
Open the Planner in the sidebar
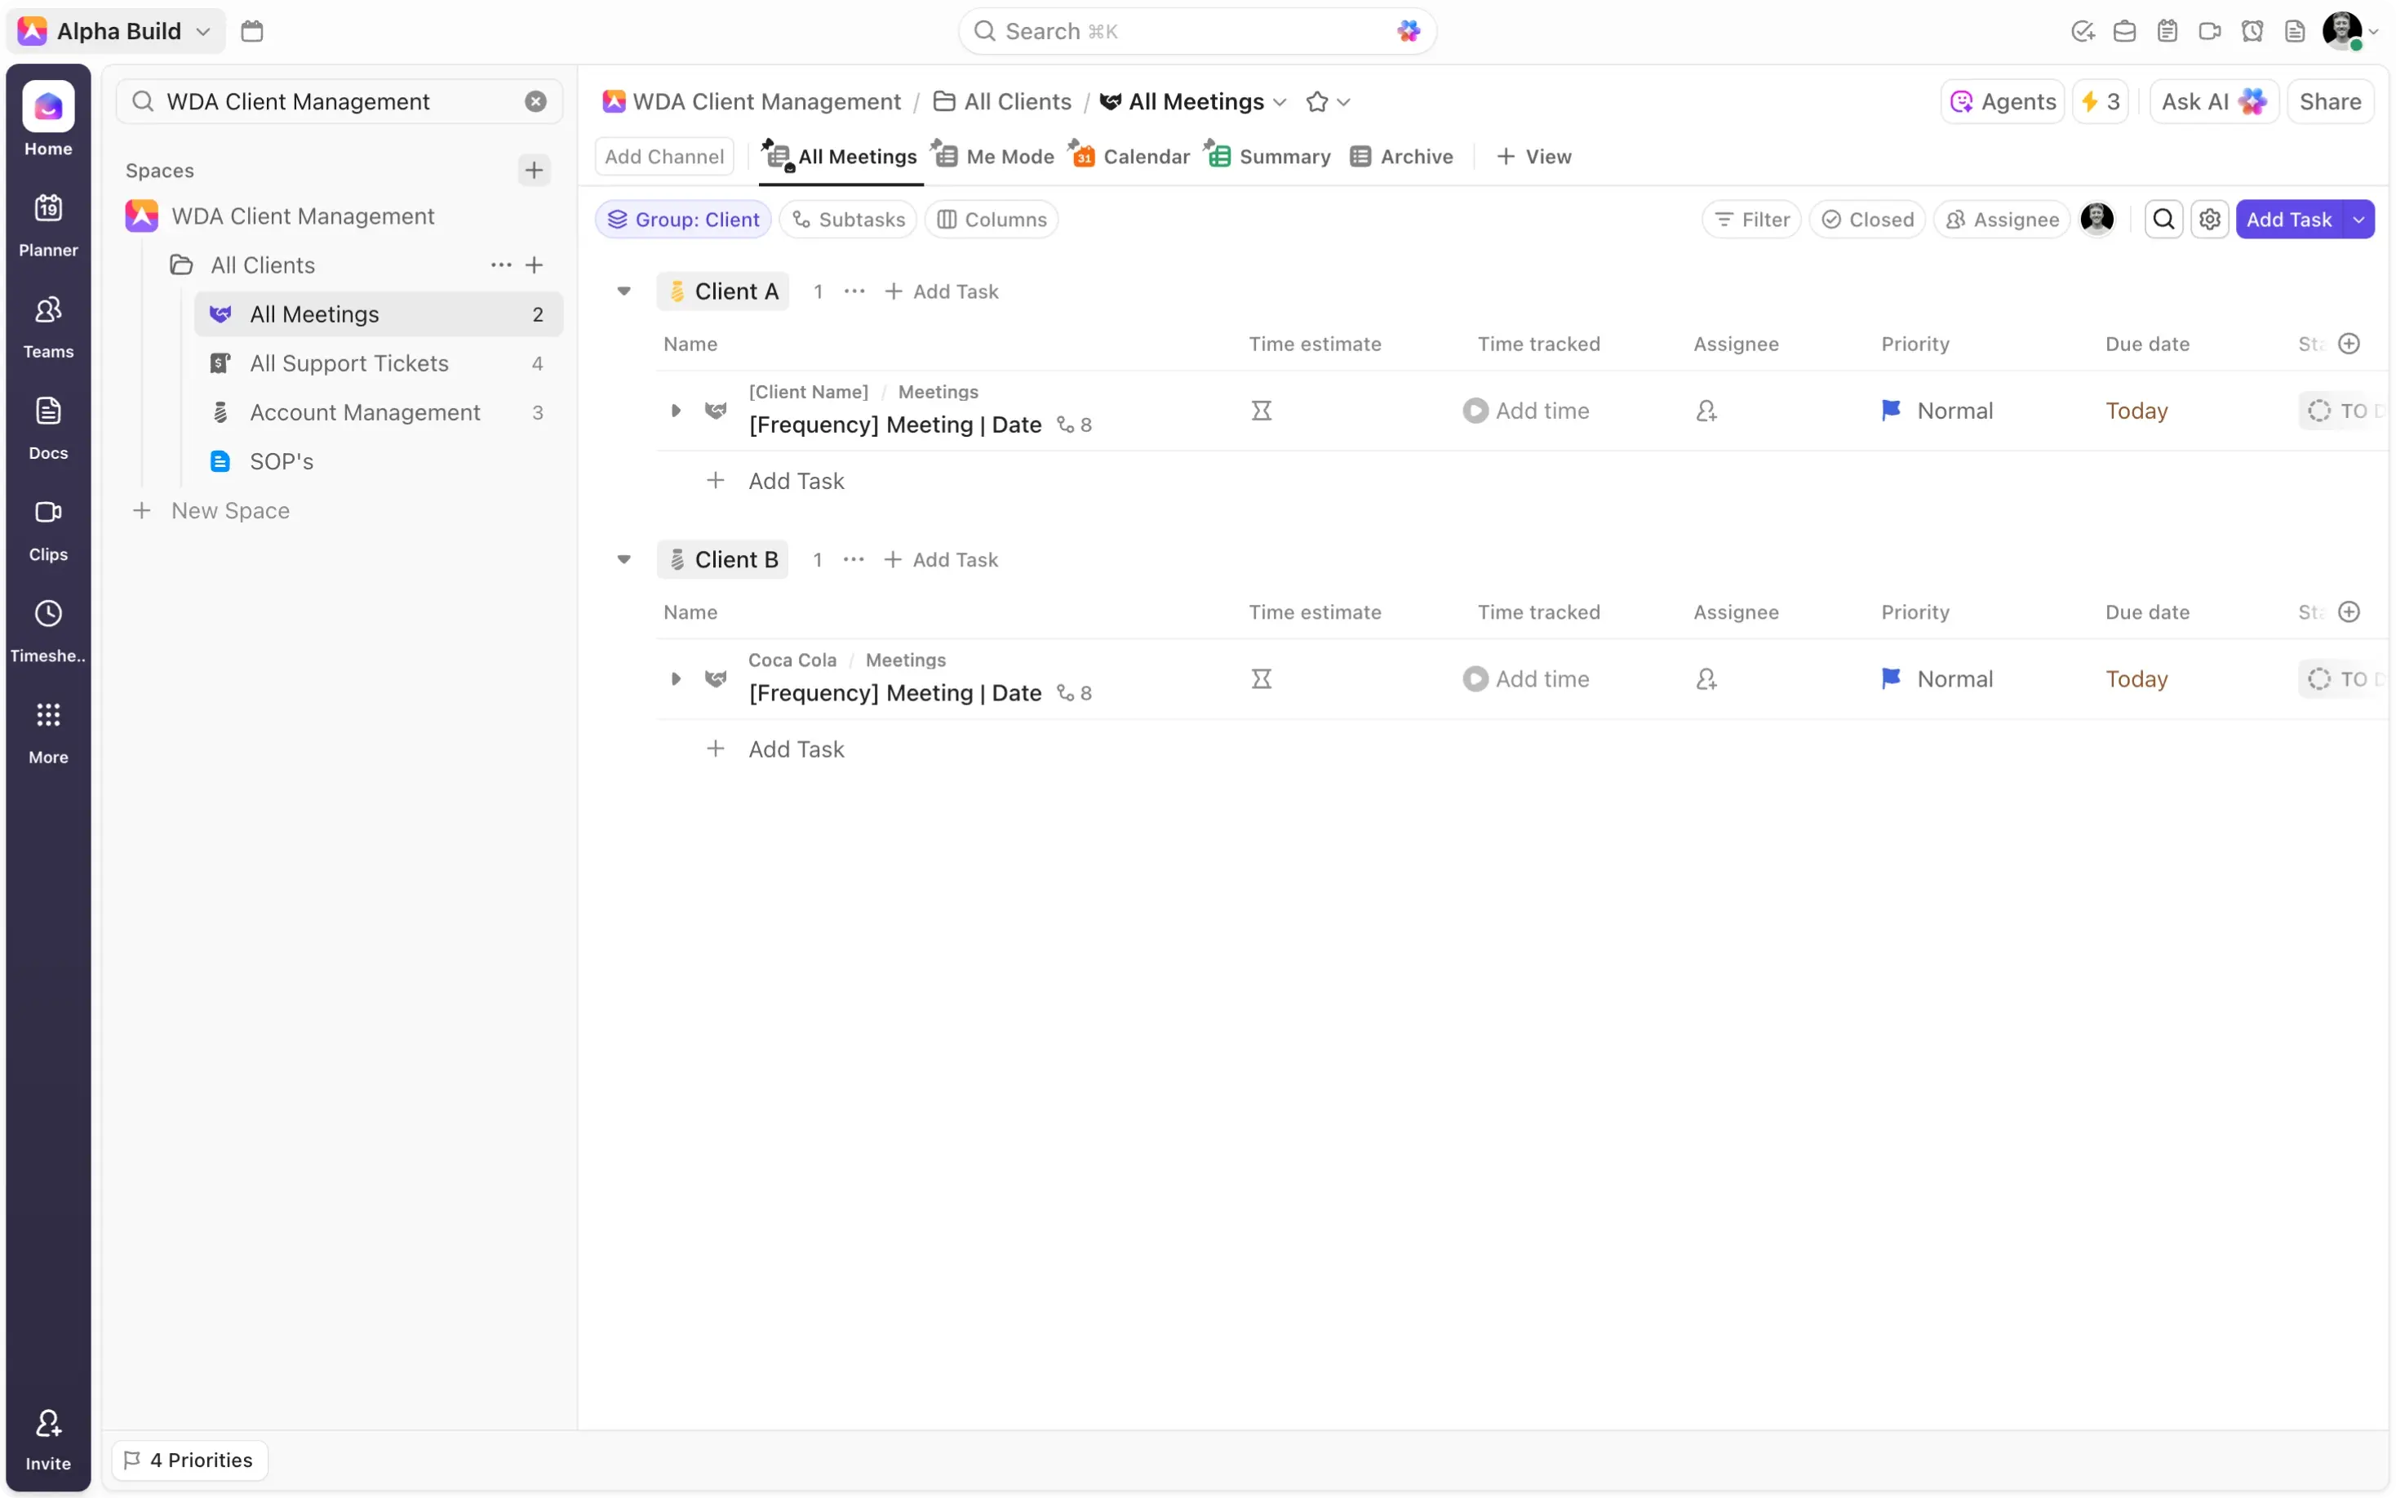47,224
